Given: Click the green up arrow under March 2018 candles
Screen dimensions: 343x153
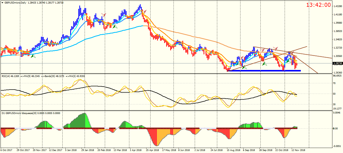Looking at the screenshot, I should click(115, 26).
